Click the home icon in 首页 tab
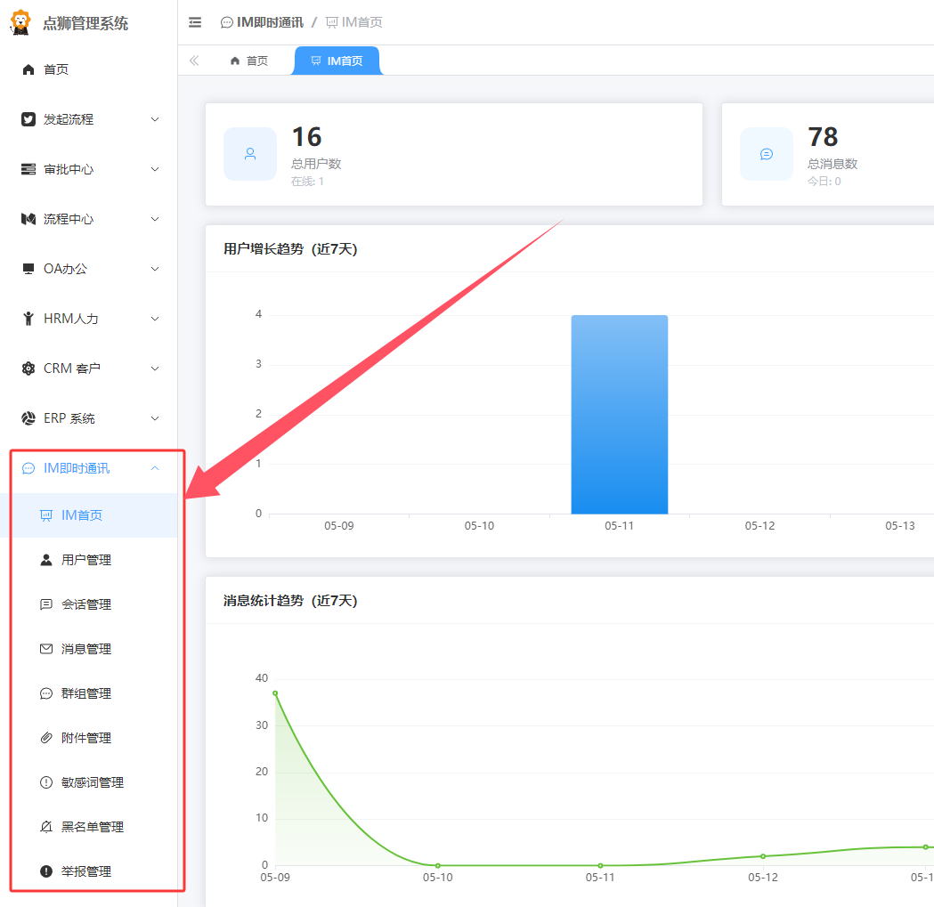The width and height of the screenshot is (934, 907). 235,61
